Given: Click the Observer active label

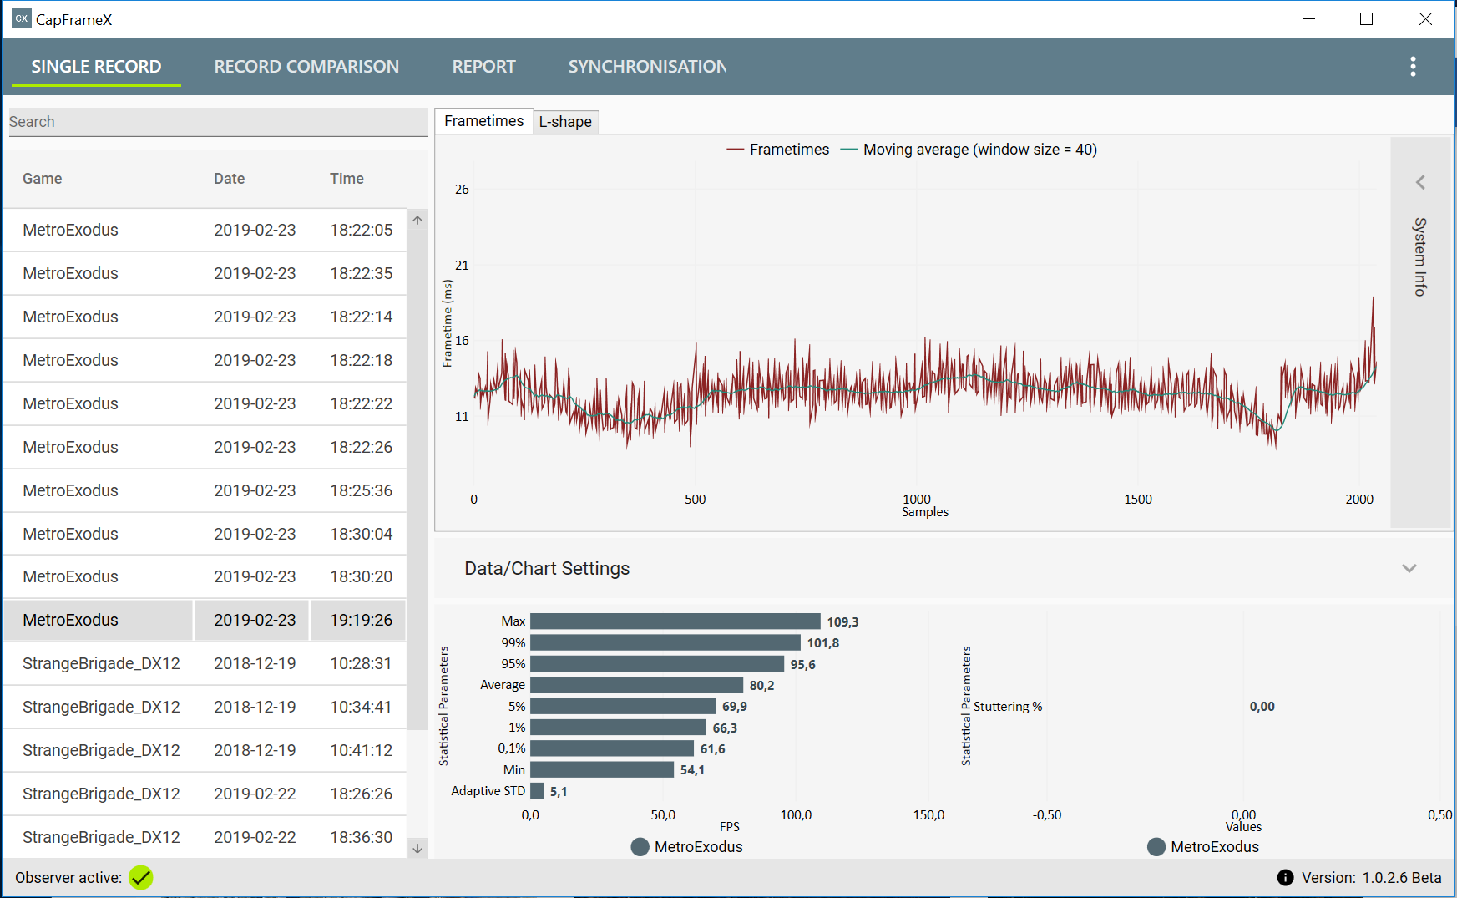Looking at the screenshot, I should coord(68,877).
